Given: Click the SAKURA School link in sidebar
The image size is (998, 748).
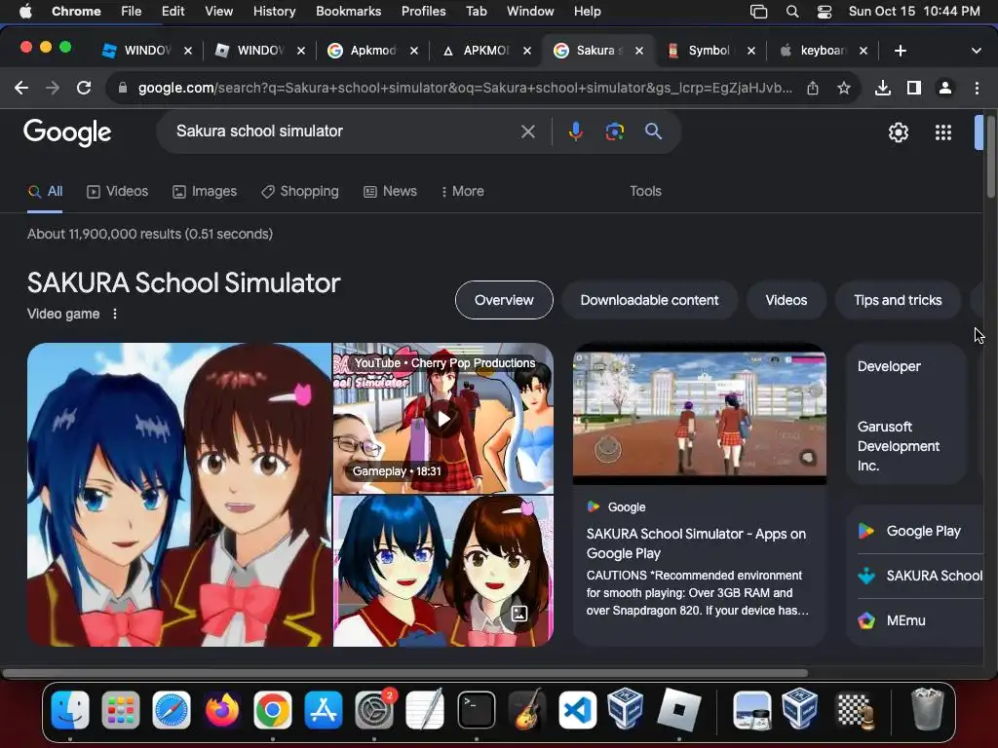Looking at the screenshot, I should pyautogui.click(x=920, y=576).
